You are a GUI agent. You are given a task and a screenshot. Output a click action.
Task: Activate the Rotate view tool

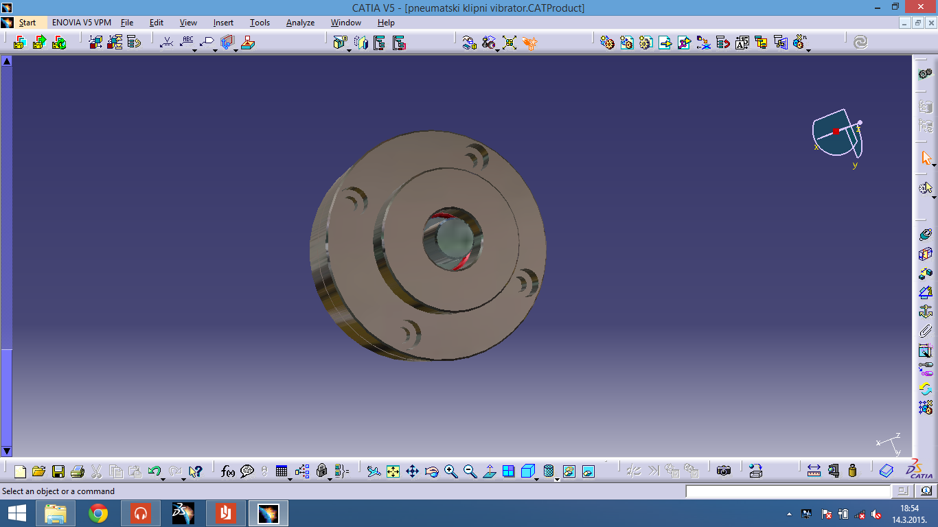(431, 471)
